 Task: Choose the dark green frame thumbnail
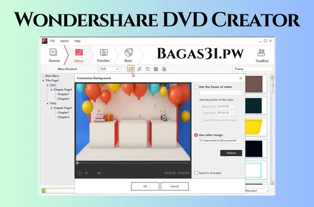click(253, 106)
